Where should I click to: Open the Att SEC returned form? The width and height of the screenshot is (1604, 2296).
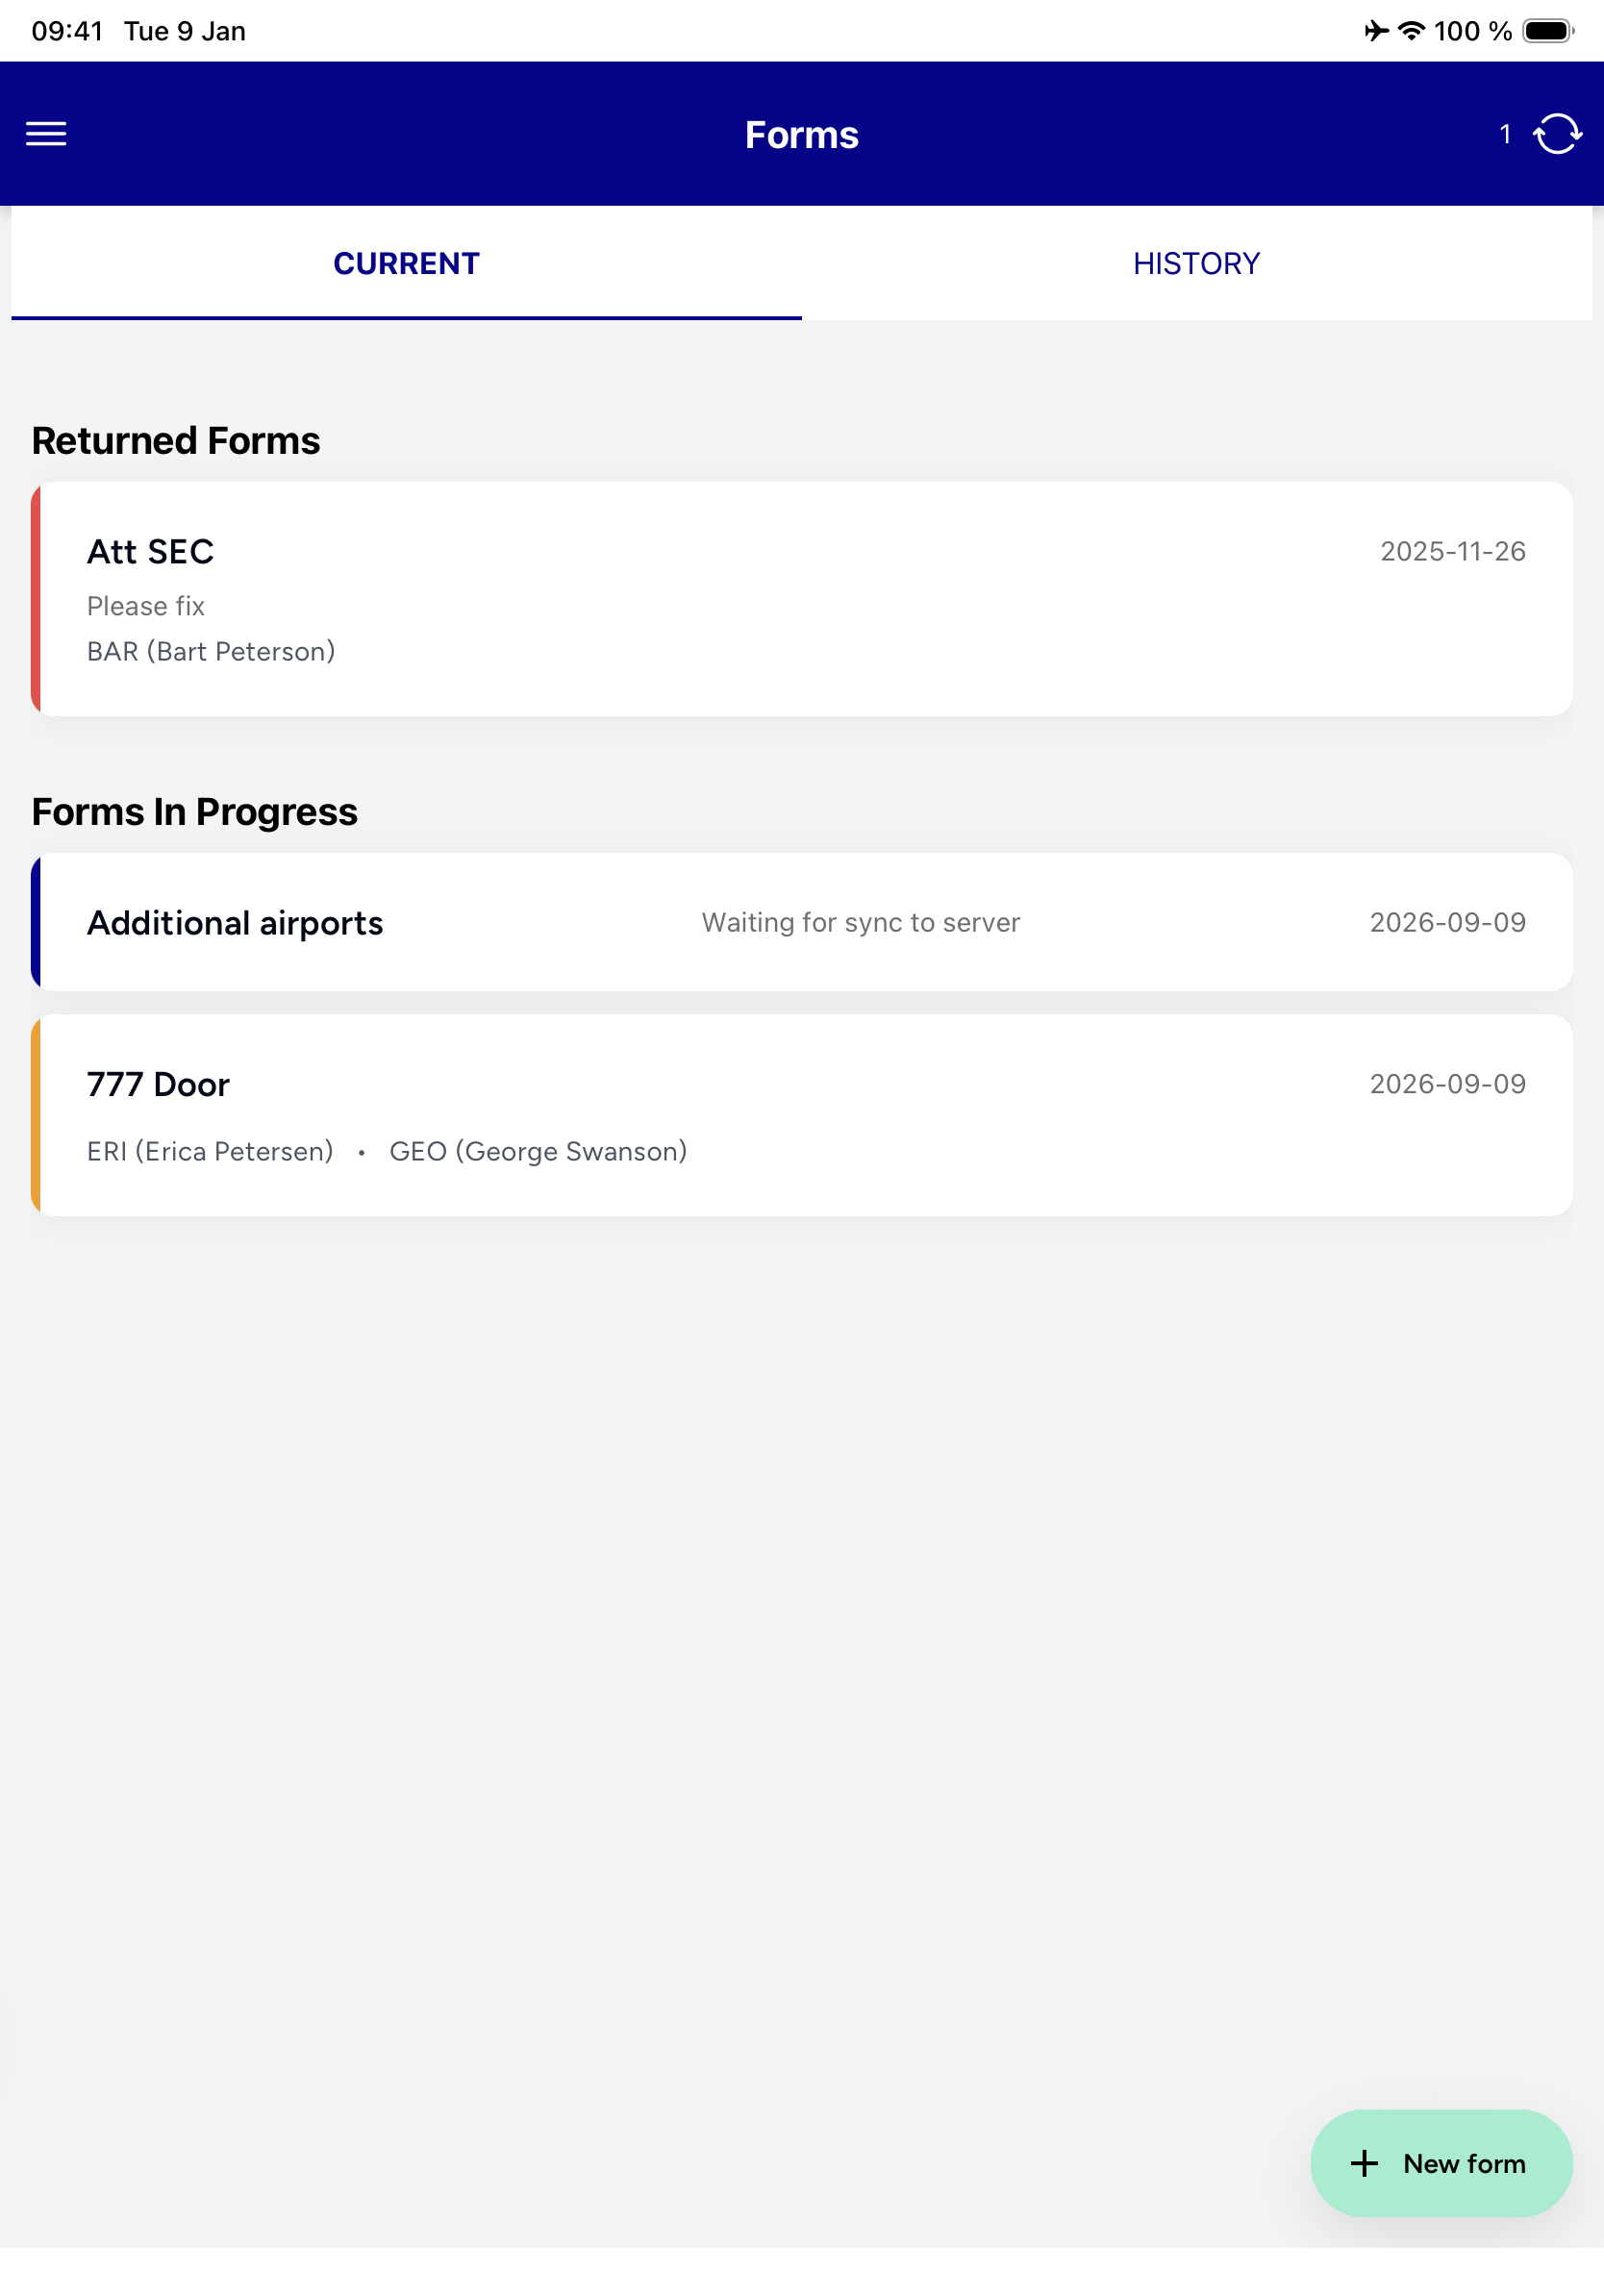[x=802, y=599]
